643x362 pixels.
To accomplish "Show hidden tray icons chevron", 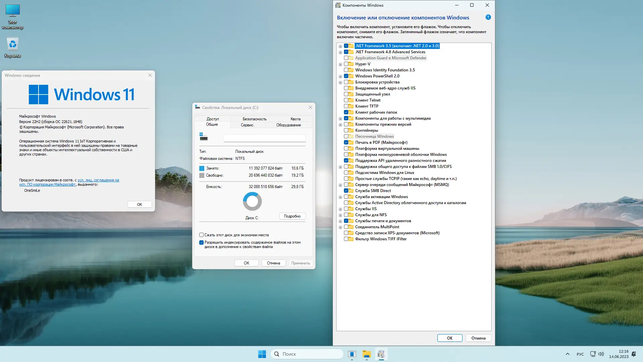I will pyautogui.click(x=567, y=354).
